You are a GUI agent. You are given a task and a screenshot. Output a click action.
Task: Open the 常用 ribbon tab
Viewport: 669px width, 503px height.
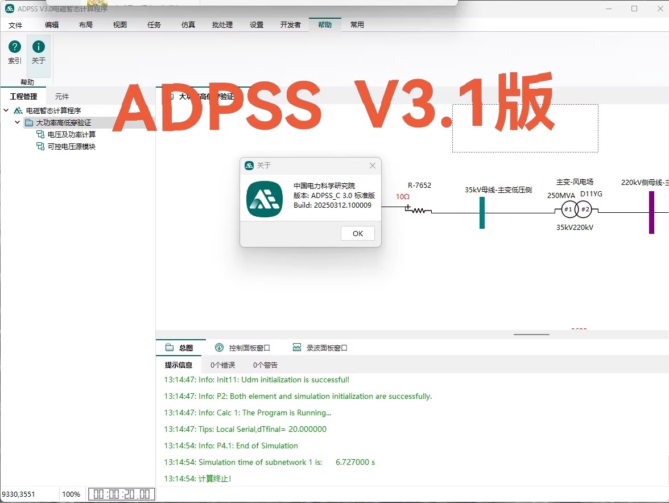(357, 24)
